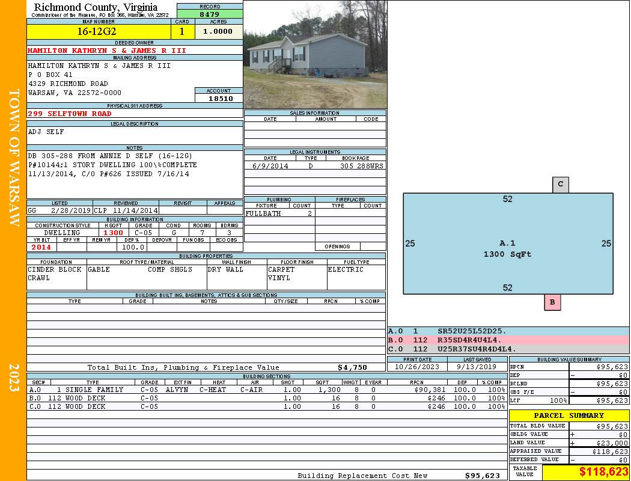Click DEP % value 100.0

point(133,247)
